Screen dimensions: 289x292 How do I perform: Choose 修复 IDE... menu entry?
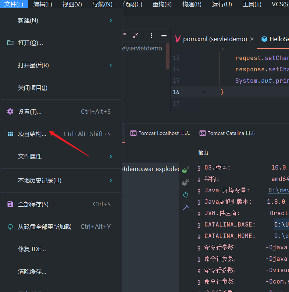tap(61, 249)
